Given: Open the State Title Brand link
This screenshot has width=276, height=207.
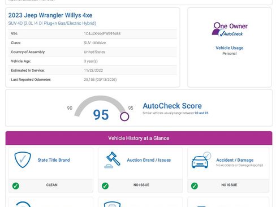Looking at the screenshot, I should pos(54,160).
